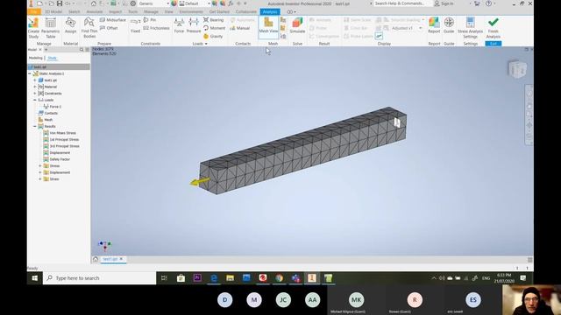This screenshot has width=561, height=315.
Task: Open Chrome from the taskbar
Action: pyautogui.click(x=279, y=278)
